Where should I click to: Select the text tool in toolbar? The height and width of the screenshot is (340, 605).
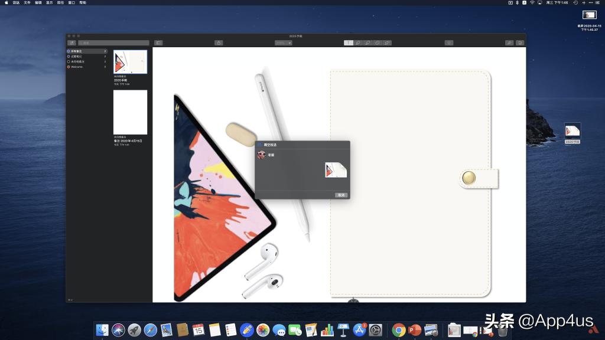(349, 42)
